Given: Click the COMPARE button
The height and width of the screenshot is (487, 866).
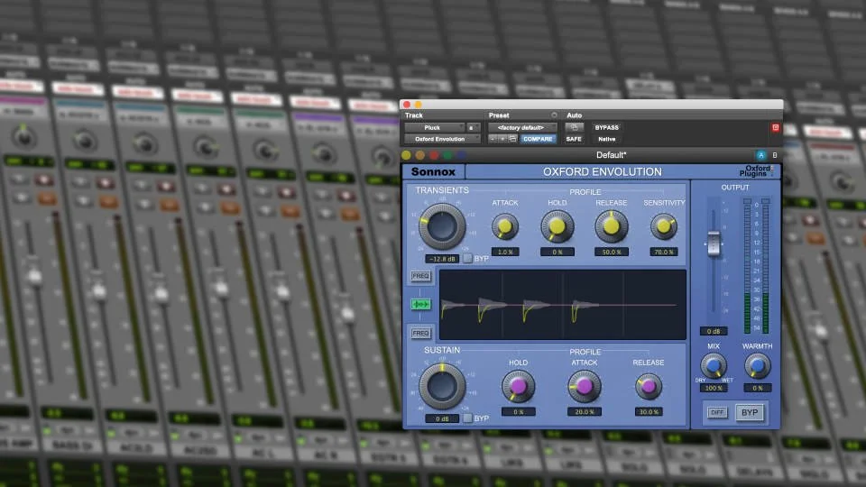Looking at the screenshot, I should [538, 139].
